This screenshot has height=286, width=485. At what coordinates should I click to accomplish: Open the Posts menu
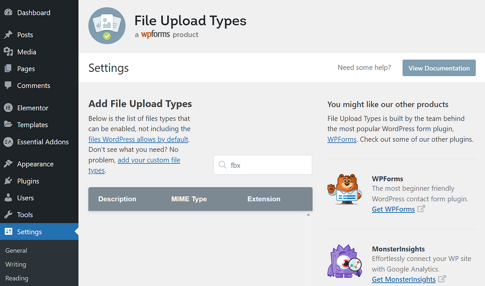(39, 35)
